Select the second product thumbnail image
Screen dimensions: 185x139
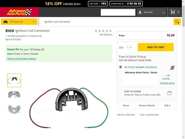14,95
